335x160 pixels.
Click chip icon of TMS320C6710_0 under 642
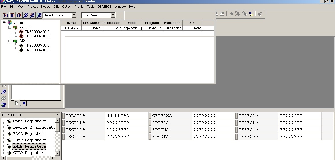click(21, 50)
